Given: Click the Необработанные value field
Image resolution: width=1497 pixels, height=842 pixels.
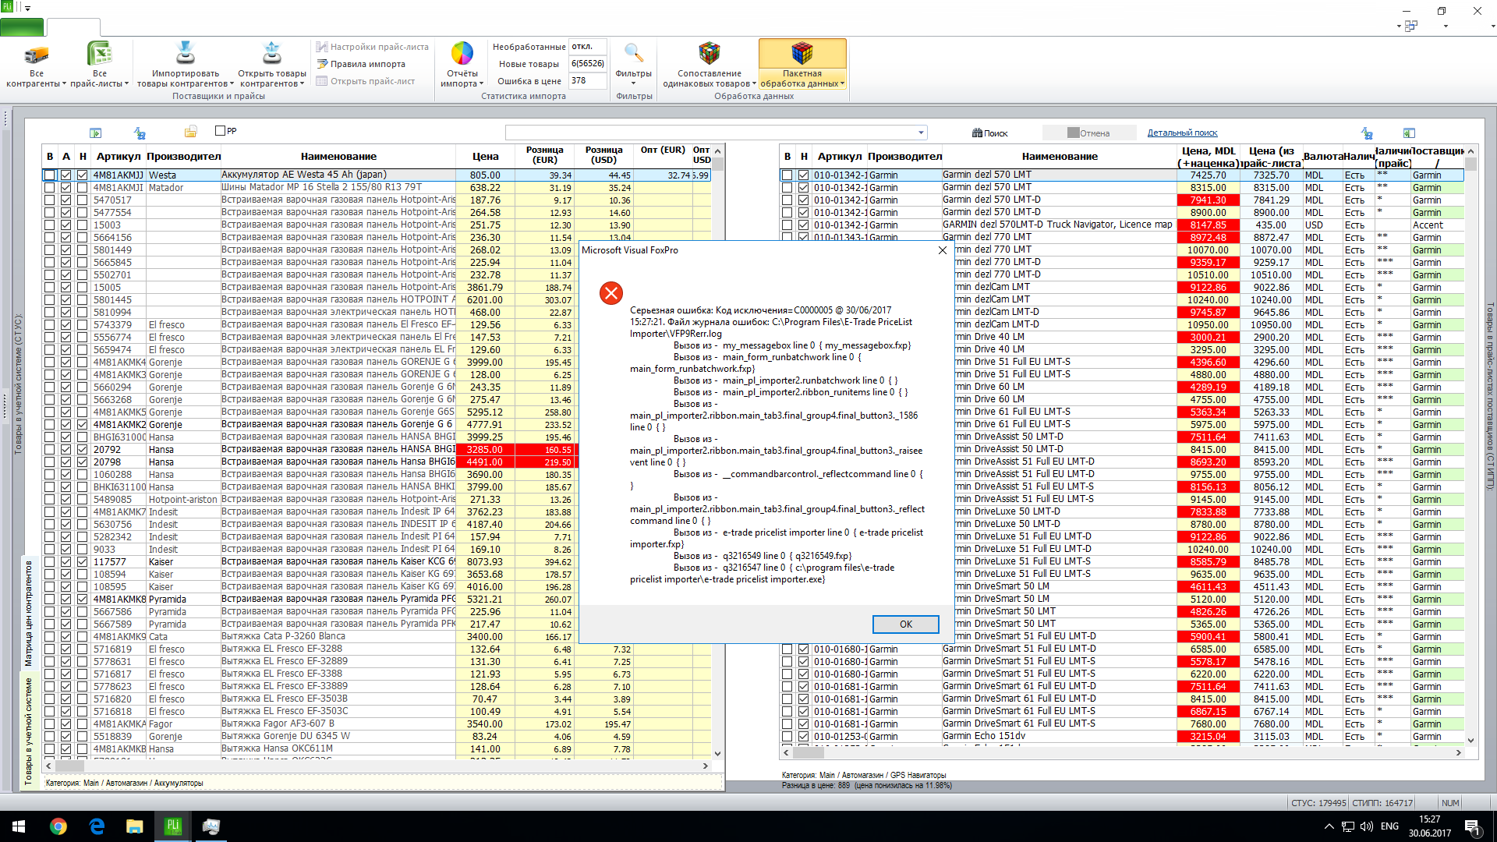Looking at the screenshot, I should [x=588, y=47].
